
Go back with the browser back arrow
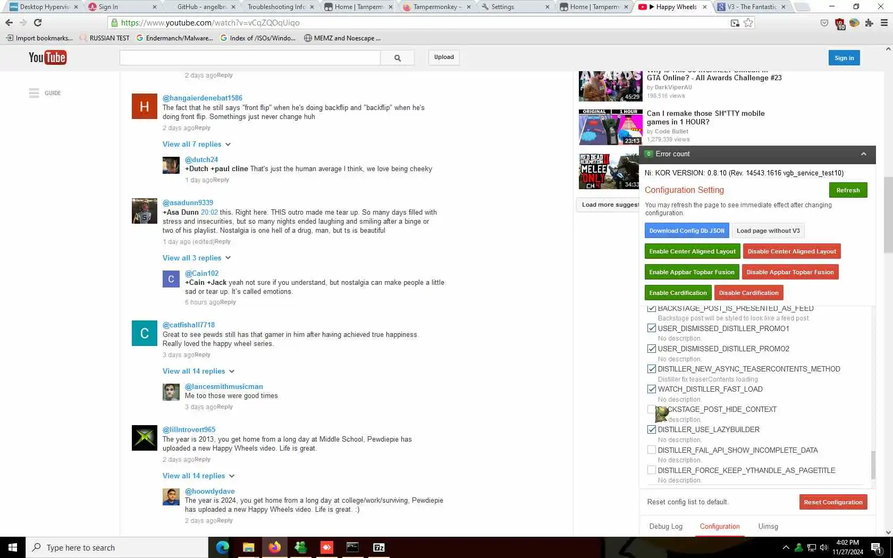(x=9, y=23)
